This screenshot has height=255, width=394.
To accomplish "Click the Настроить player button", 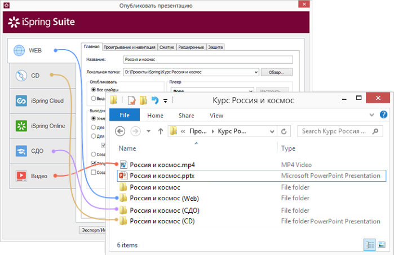I will pyautogui.click(x=272, y=90).
